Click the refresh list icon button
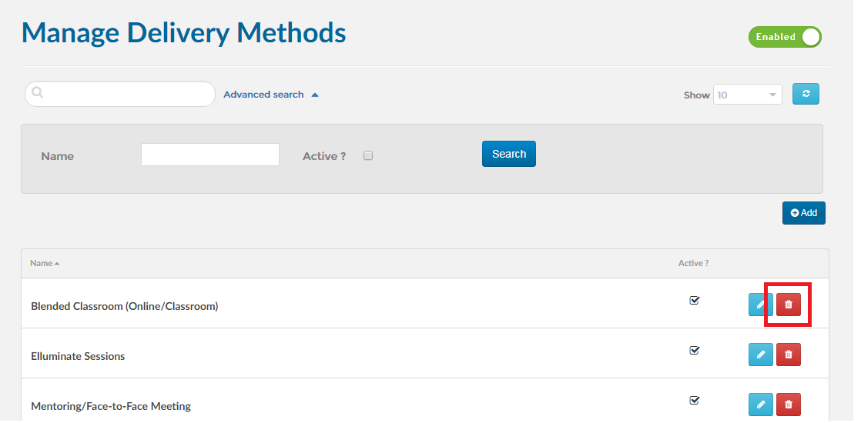861x423 pixels. click(806, 94)
